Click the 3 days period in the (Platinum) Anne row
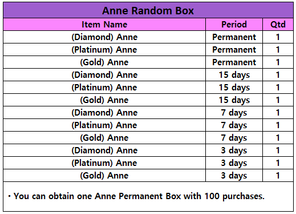 [234, 163]
